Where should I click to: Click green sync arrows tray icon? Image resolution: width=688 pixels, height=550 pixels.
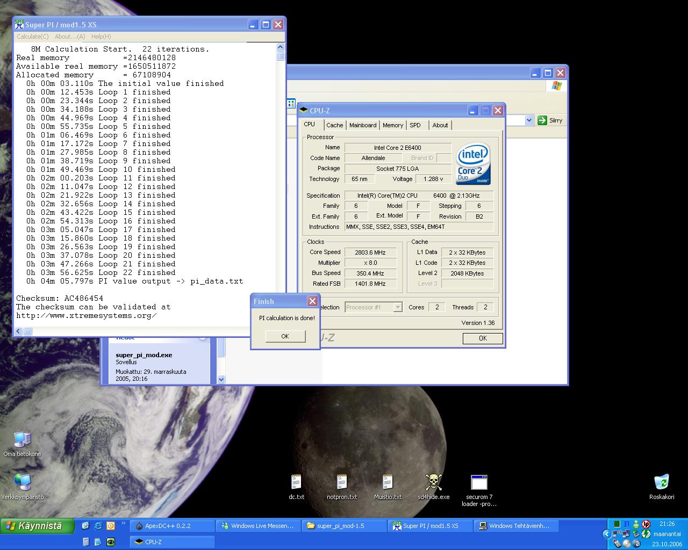pyautogui.click(x=646, y=534)
